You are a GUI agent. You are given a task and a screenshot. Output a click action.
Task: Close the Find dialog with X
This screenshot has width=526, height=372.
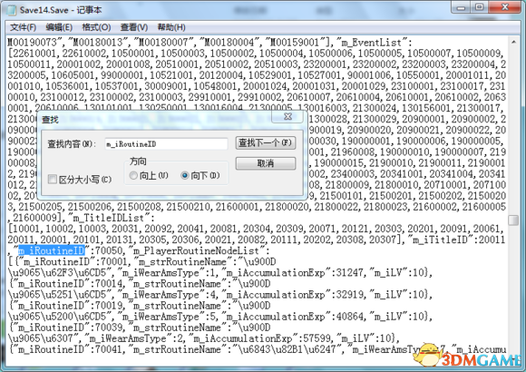click(287, 116)
